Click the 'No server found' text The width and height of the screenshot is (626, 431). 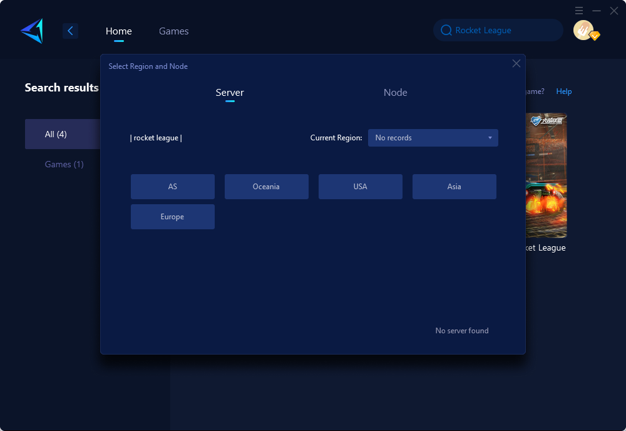click(461, 331)
